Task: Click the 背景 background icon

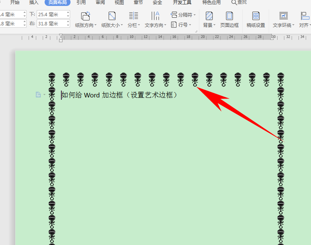Action: click(x=209, y=16)
